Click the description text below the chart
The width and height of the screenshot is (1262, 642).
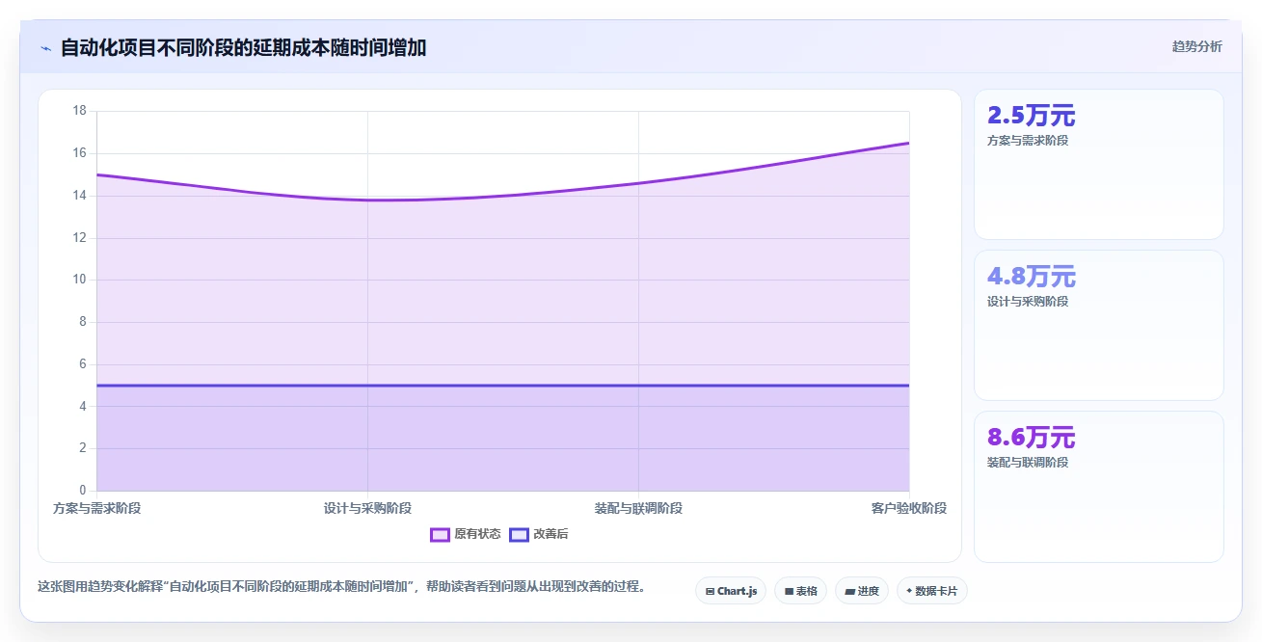[x=341, y=586]
